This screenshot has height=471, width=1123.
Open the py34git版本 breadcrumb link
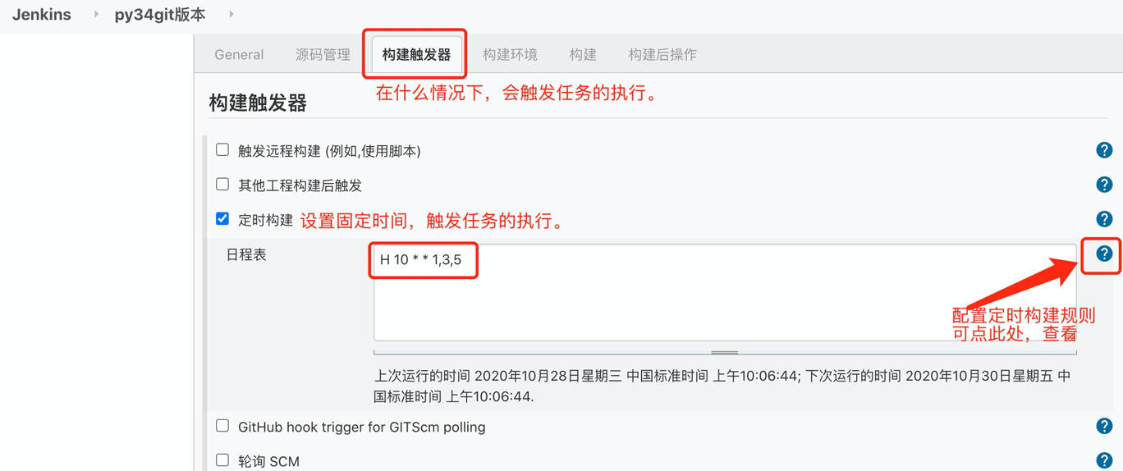[160, 15]
